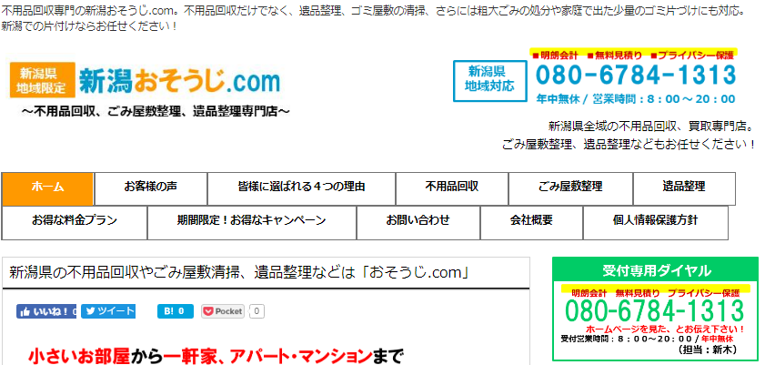Select 不用品回収 in the navigation
Viewport: 765px width, 365px height.
451,188
